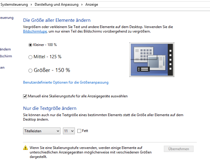Screen dimensions: 210x166
Task: Click the sidebar link ending in 'dschirm'
Action: pyautogui.click(x=6, y=56)
